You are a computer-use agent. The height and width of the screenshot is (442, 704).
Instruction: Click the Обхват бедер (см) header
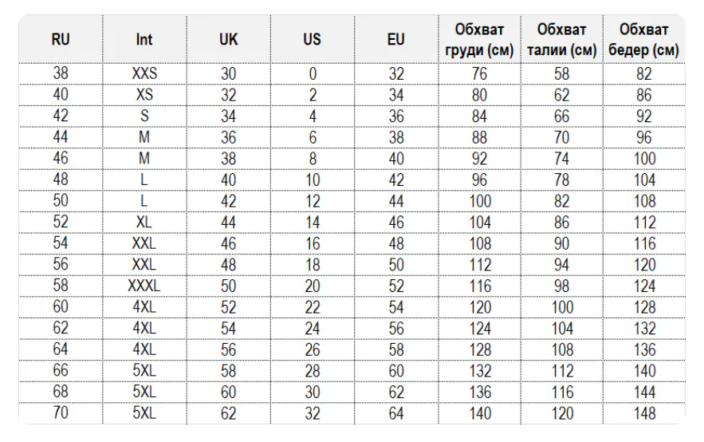[644, 39]
